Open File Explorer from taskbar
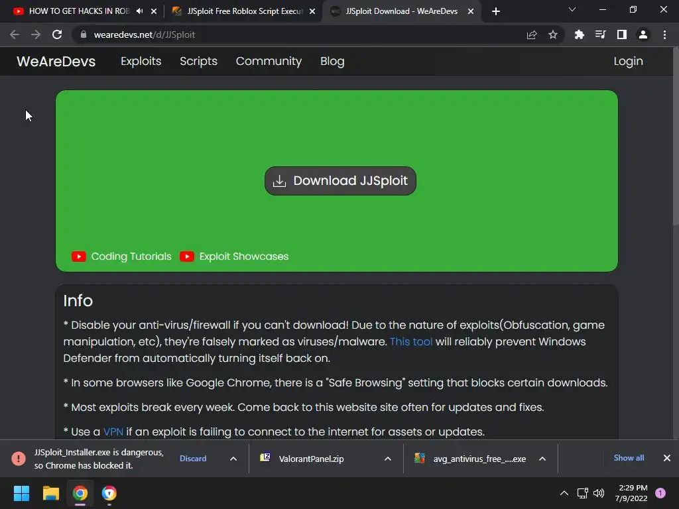The width and height of the screenshot is (679, 509). pyautogui.click(x=50, y=493)
